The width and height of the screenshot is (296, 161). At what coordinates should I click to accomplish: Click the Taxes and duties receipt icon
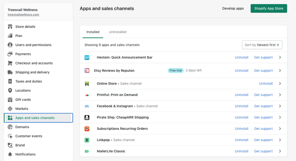click(10, 81)
